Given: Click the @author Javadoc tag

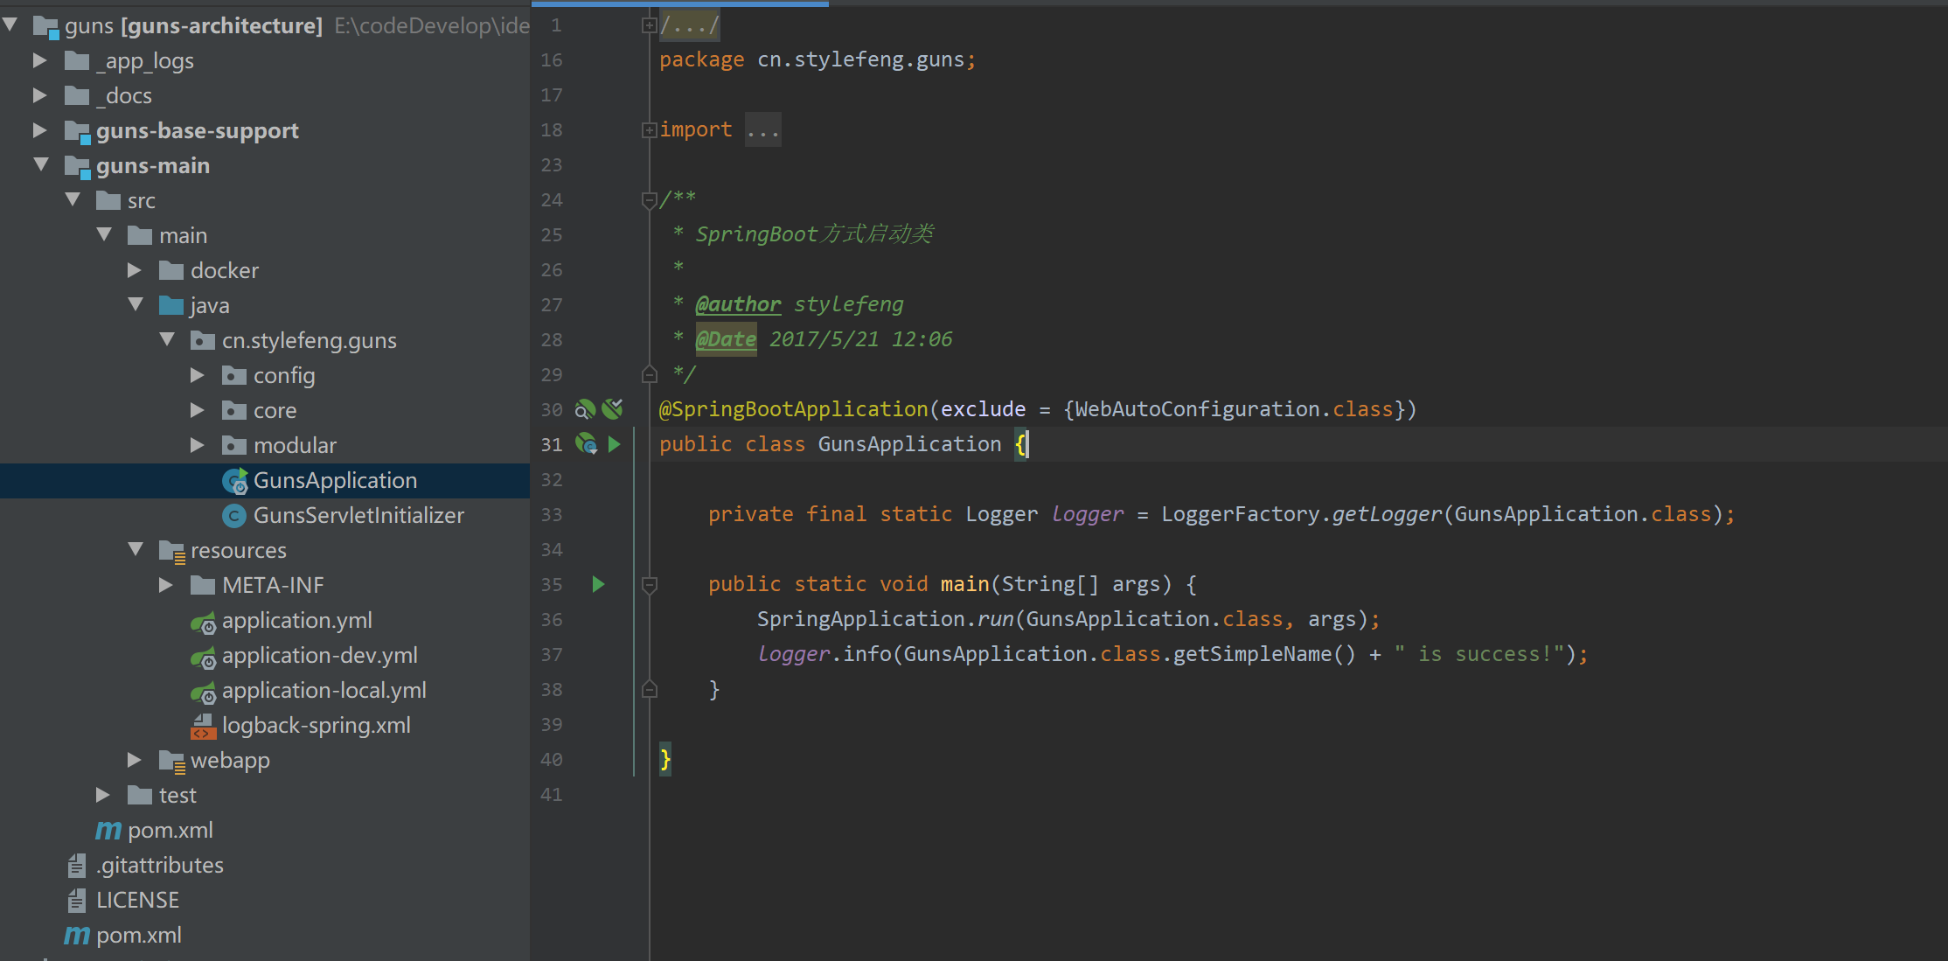Looking at the screenshot, I should click(738, 304).
